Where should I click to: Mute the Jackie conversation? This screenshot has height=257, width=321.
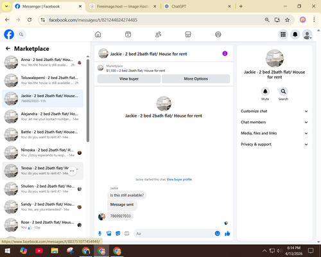265,91
